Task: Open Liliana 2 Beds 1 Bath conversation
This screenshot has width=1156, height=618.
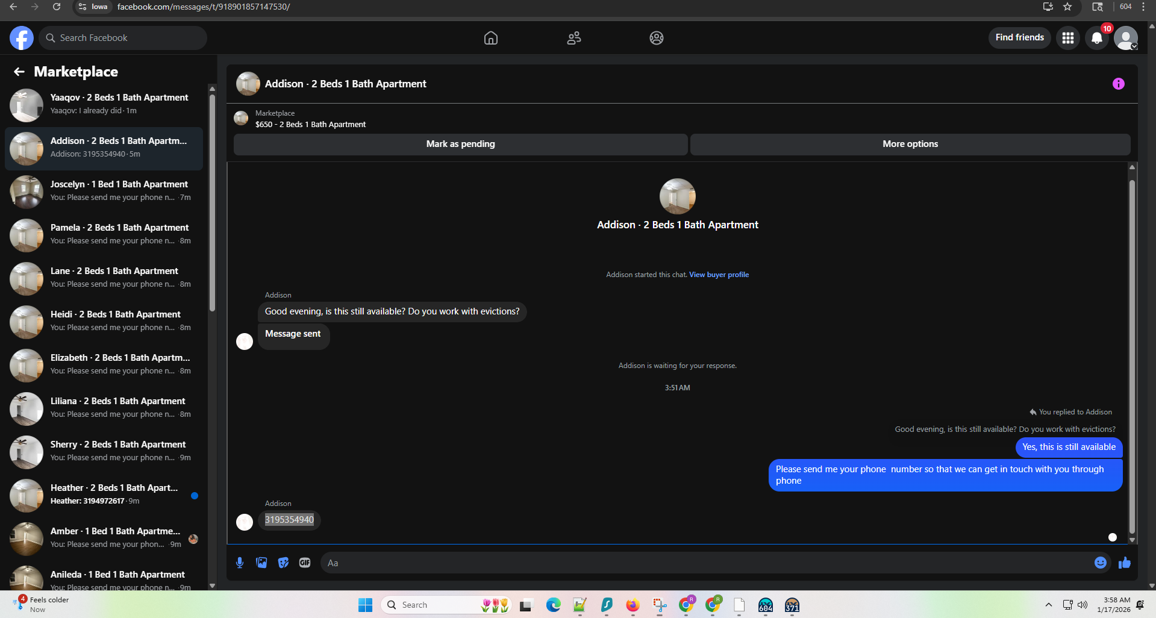Action: [104, 408]
